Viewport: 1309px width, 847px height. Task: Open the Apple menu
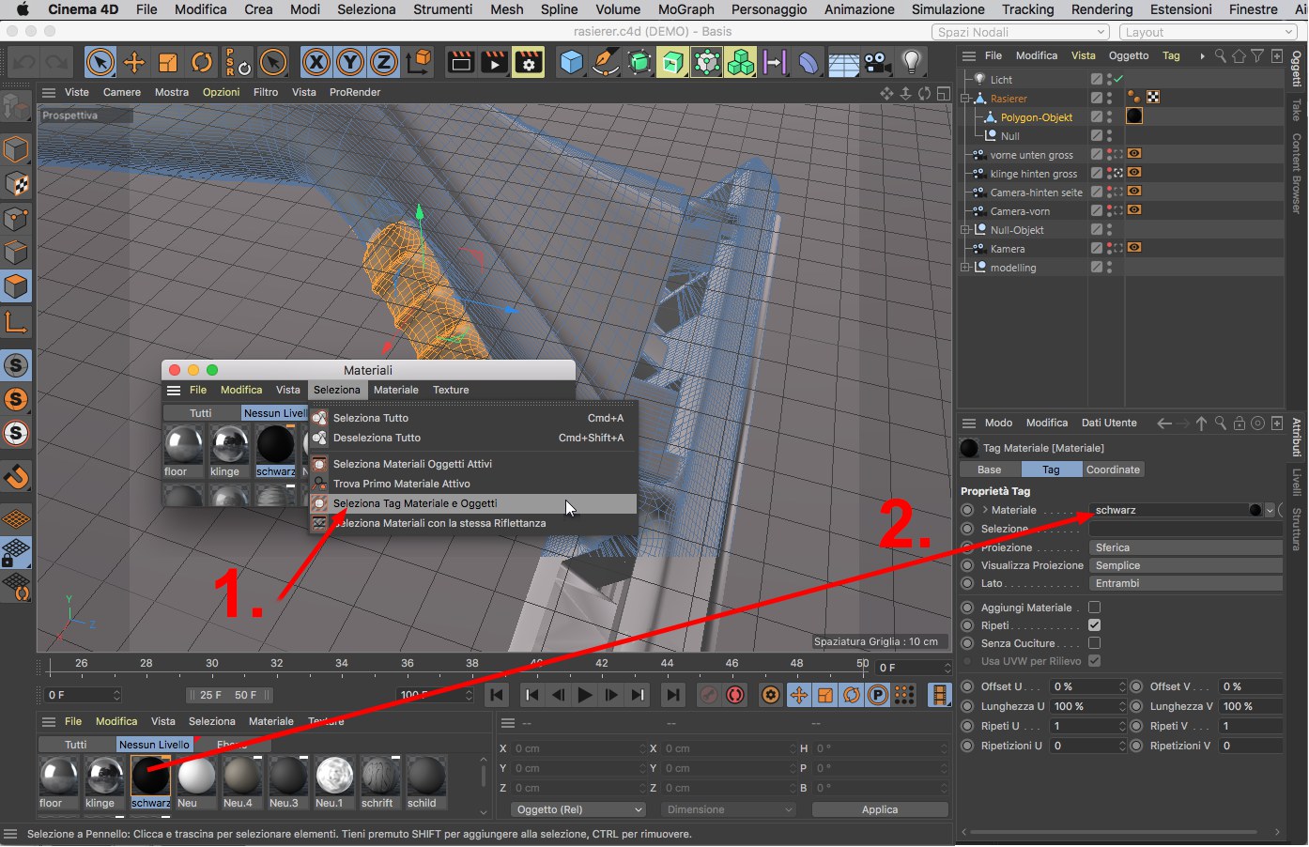click(23, 9)
